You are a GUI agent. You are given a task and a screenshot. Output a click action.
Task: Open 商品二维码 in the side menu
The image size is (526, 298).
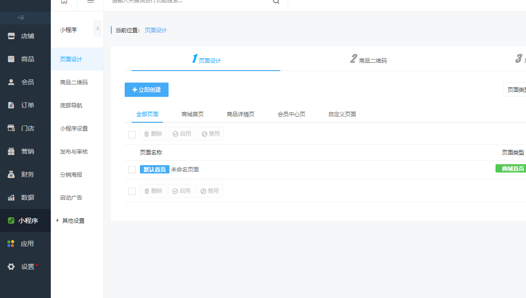(x=74, y=82)
